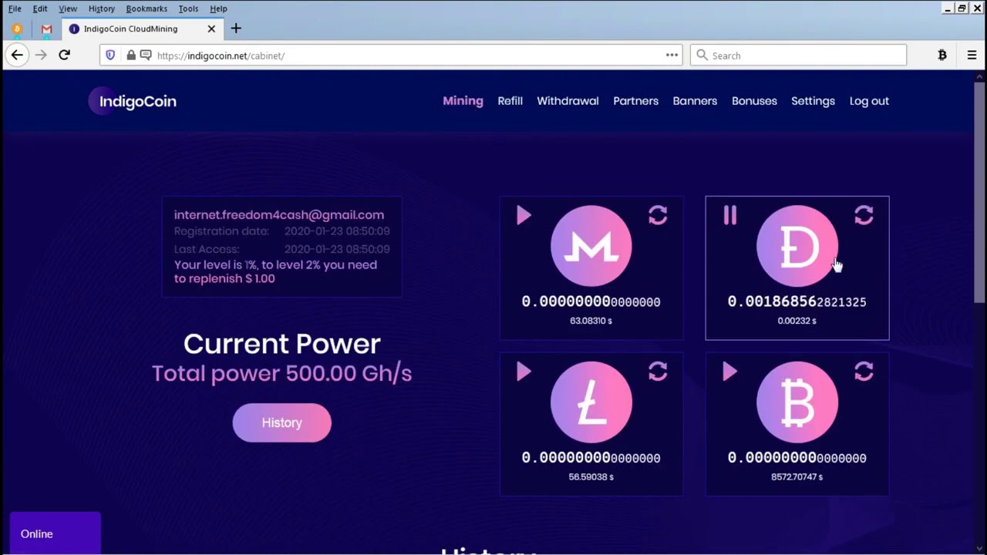Image resolution: width=987 pixels, height=555 pixels.
Task: Click the Bitcoin card refresh arrows icon
Action: (x=864, y=372)
